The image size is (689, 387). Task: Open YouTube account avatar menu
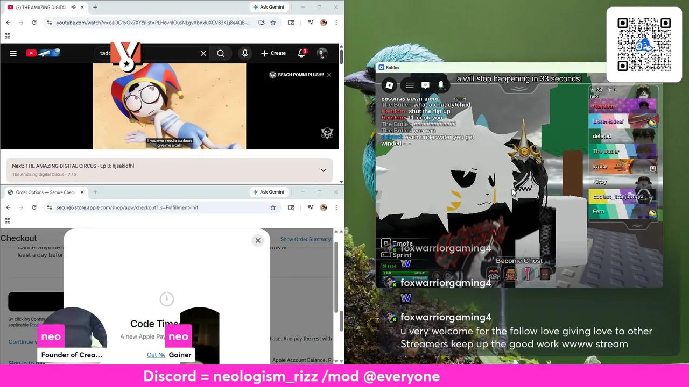click(322, 53)
